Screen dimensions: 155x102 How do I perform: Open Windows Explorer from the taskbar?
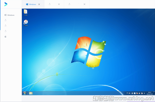pos(31,93)
